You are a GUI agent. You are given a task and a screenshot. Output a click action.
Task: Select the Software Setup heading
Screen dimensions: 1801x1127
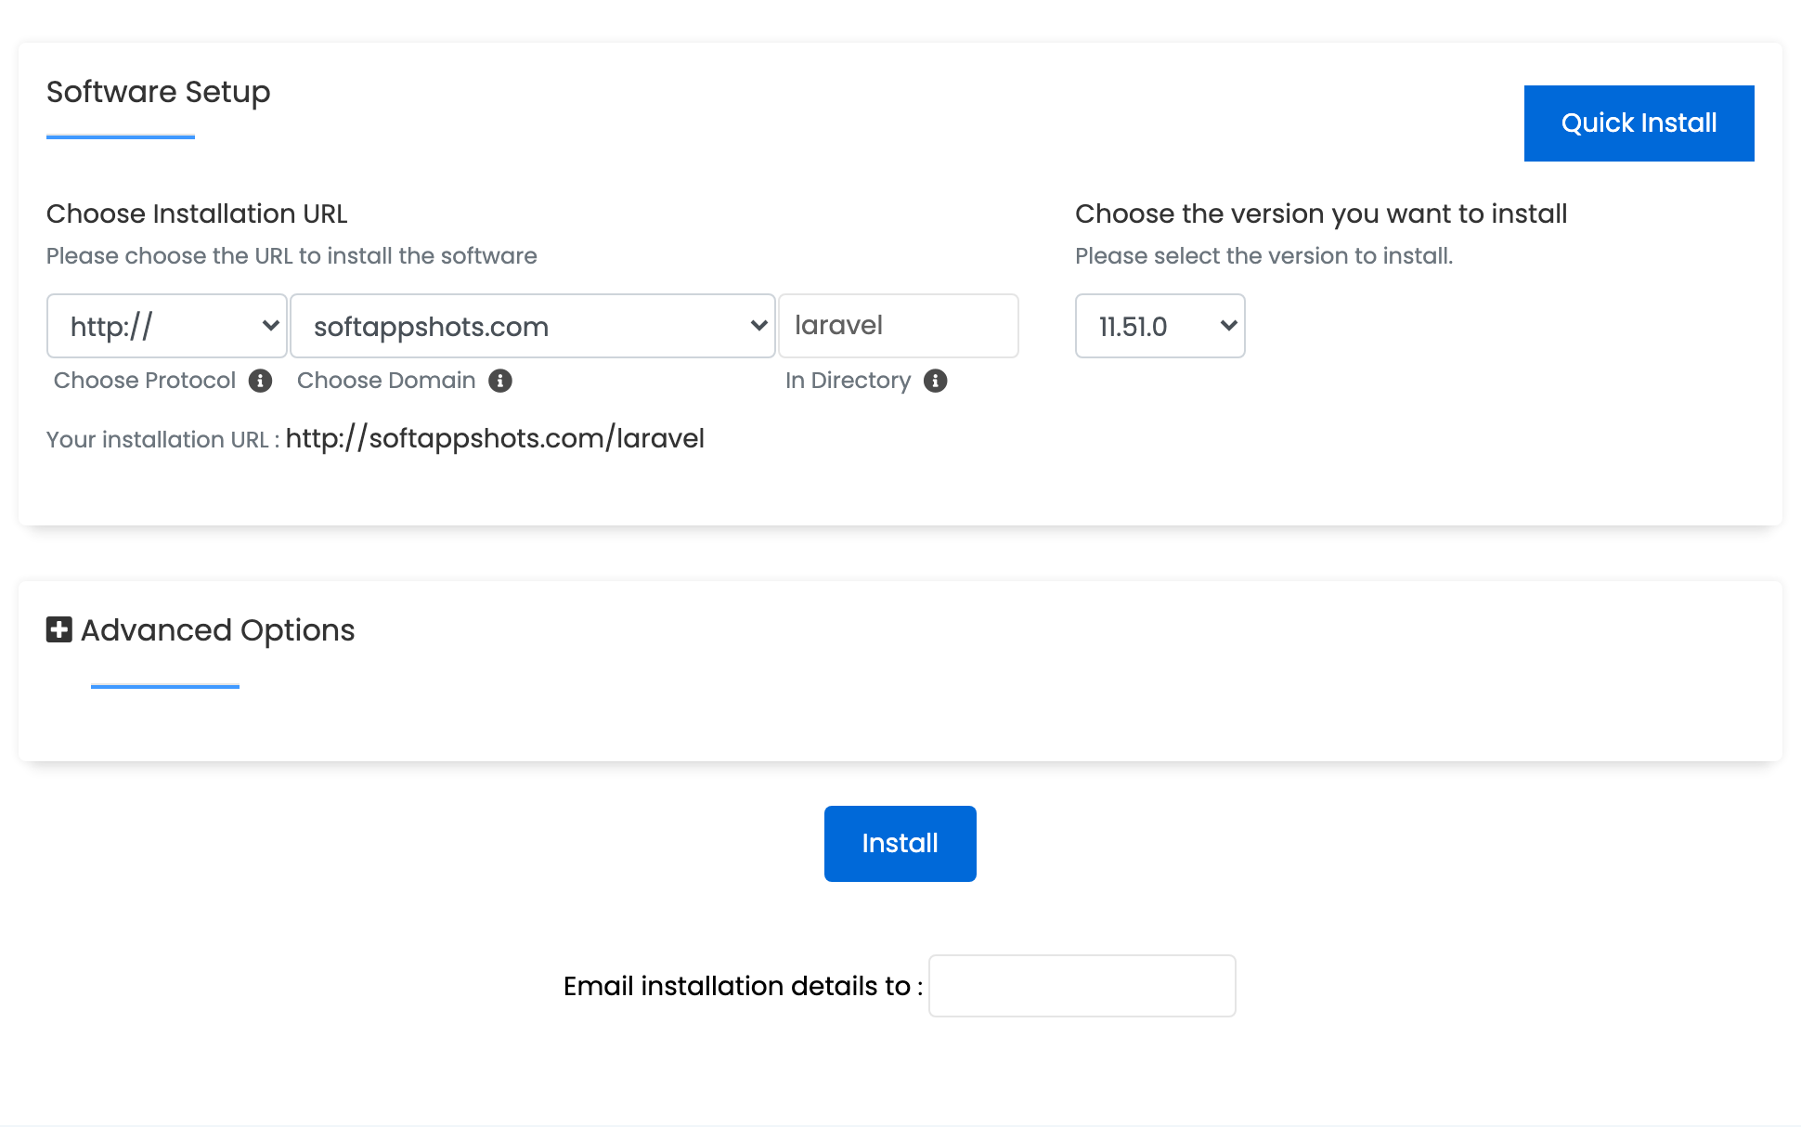158,92
